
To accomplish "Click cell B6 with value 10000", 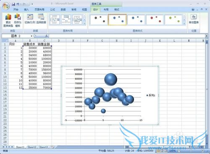I will tap(30, 62).
